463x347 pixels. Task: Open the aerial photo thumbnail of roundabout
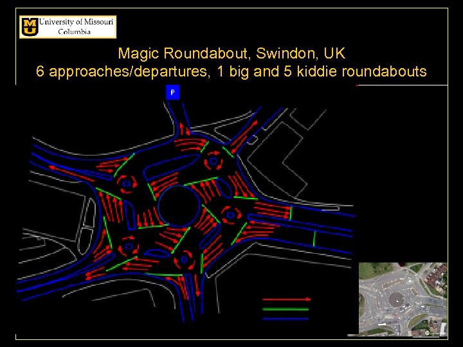403,299
